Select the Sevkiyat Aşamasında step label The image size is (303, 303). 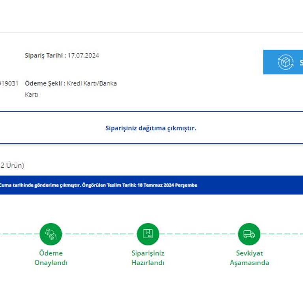point(249,258)
